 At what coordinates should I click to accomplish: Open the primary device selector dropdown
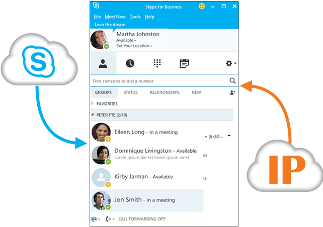click(x=95, y=219)
